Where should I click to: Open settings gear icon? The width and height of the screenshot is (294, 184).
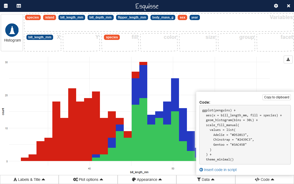(276, 6)
